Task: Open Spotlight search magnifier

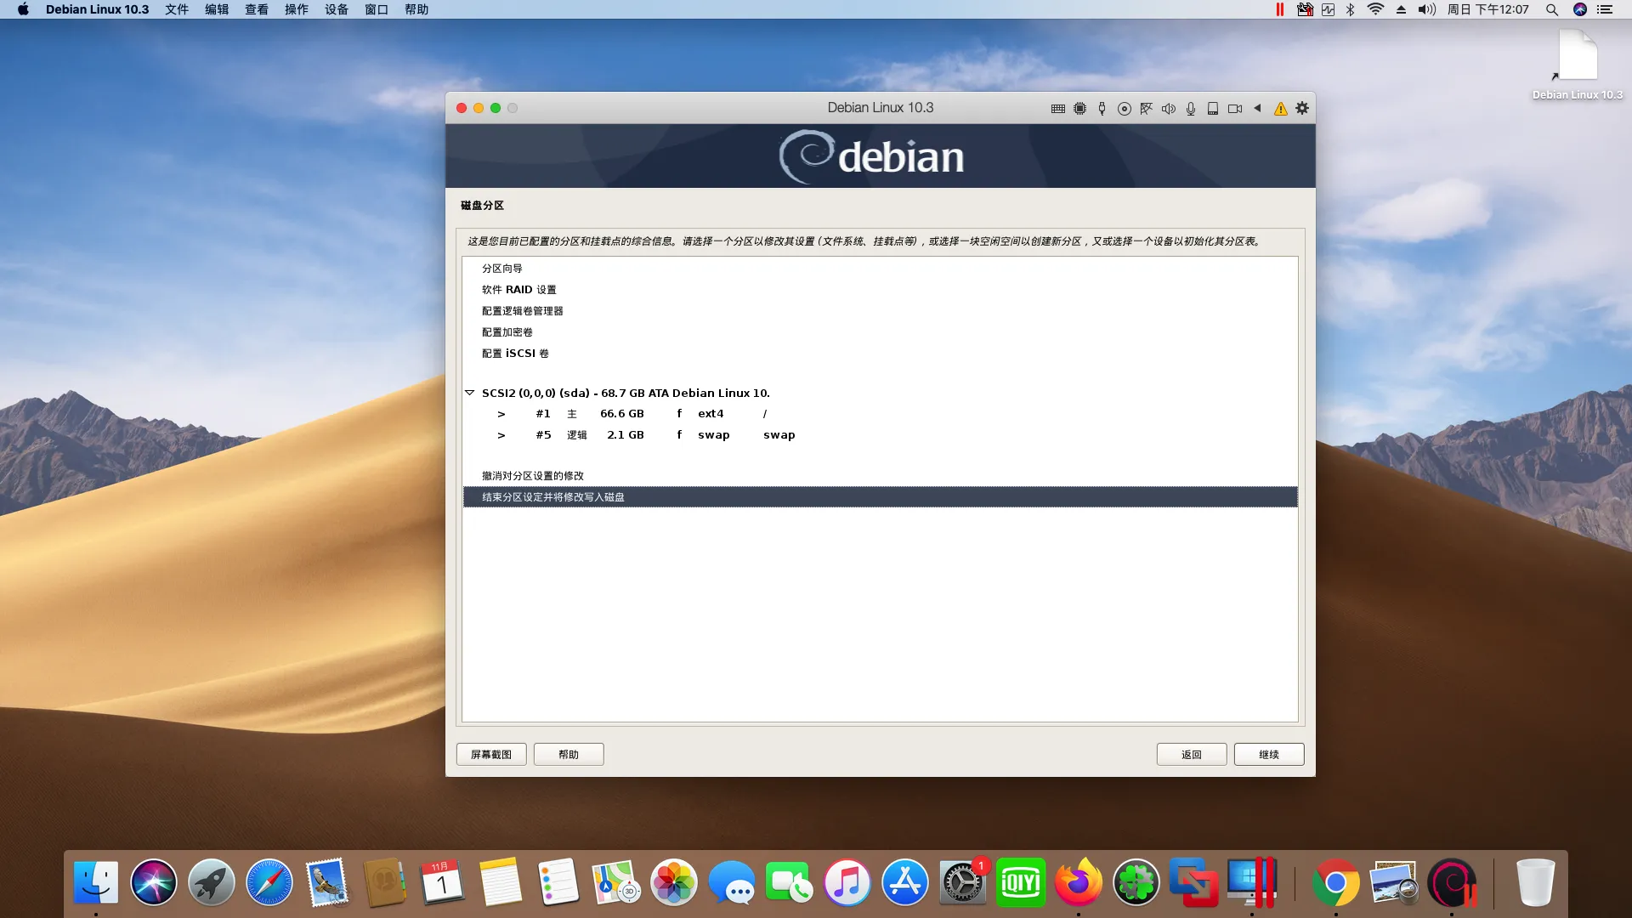Action: coord(1552,9)
